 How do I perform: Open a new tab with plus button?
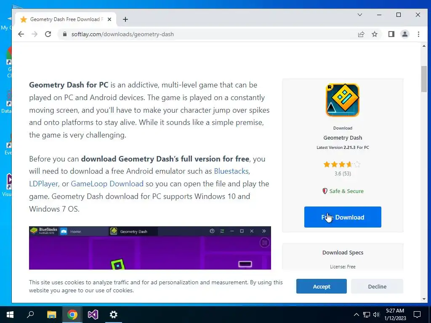click(x=125, y=19)
